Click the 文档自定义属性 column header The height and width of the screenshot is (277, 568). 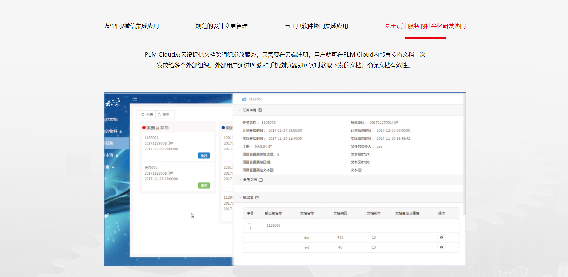coord(407,213)
